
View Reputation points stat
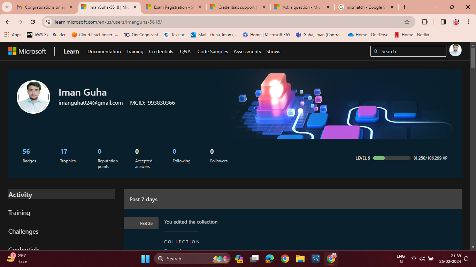pyautogui.click(x=108, y=159)
